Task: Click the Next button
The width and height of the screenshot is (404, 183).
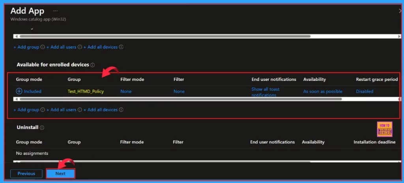Action: (x=60, y=174)
